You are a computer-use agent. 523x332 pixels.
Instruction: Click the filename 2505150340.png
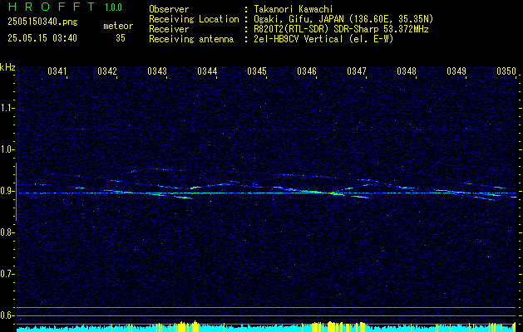coord(42,22)
